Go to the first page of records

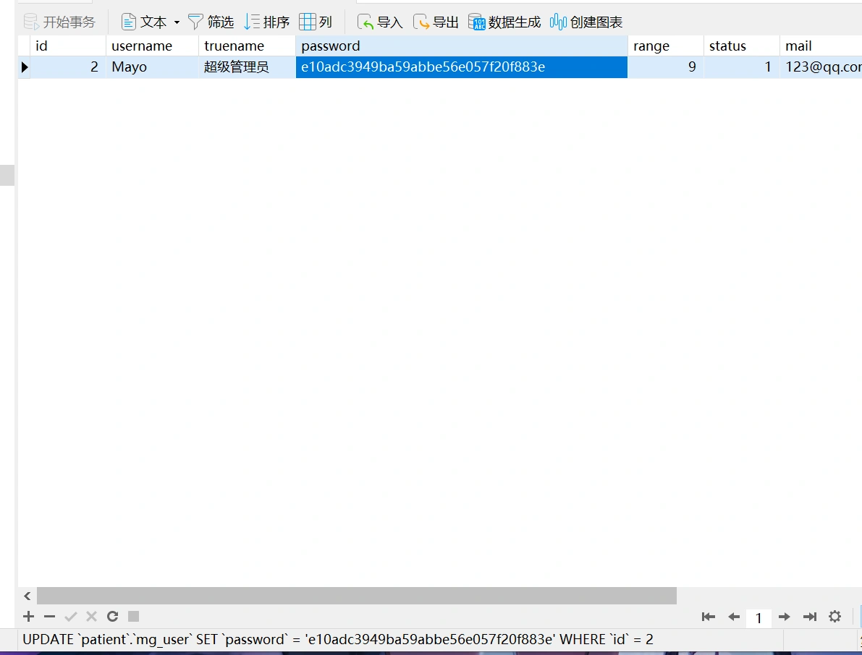coord(709,617)
